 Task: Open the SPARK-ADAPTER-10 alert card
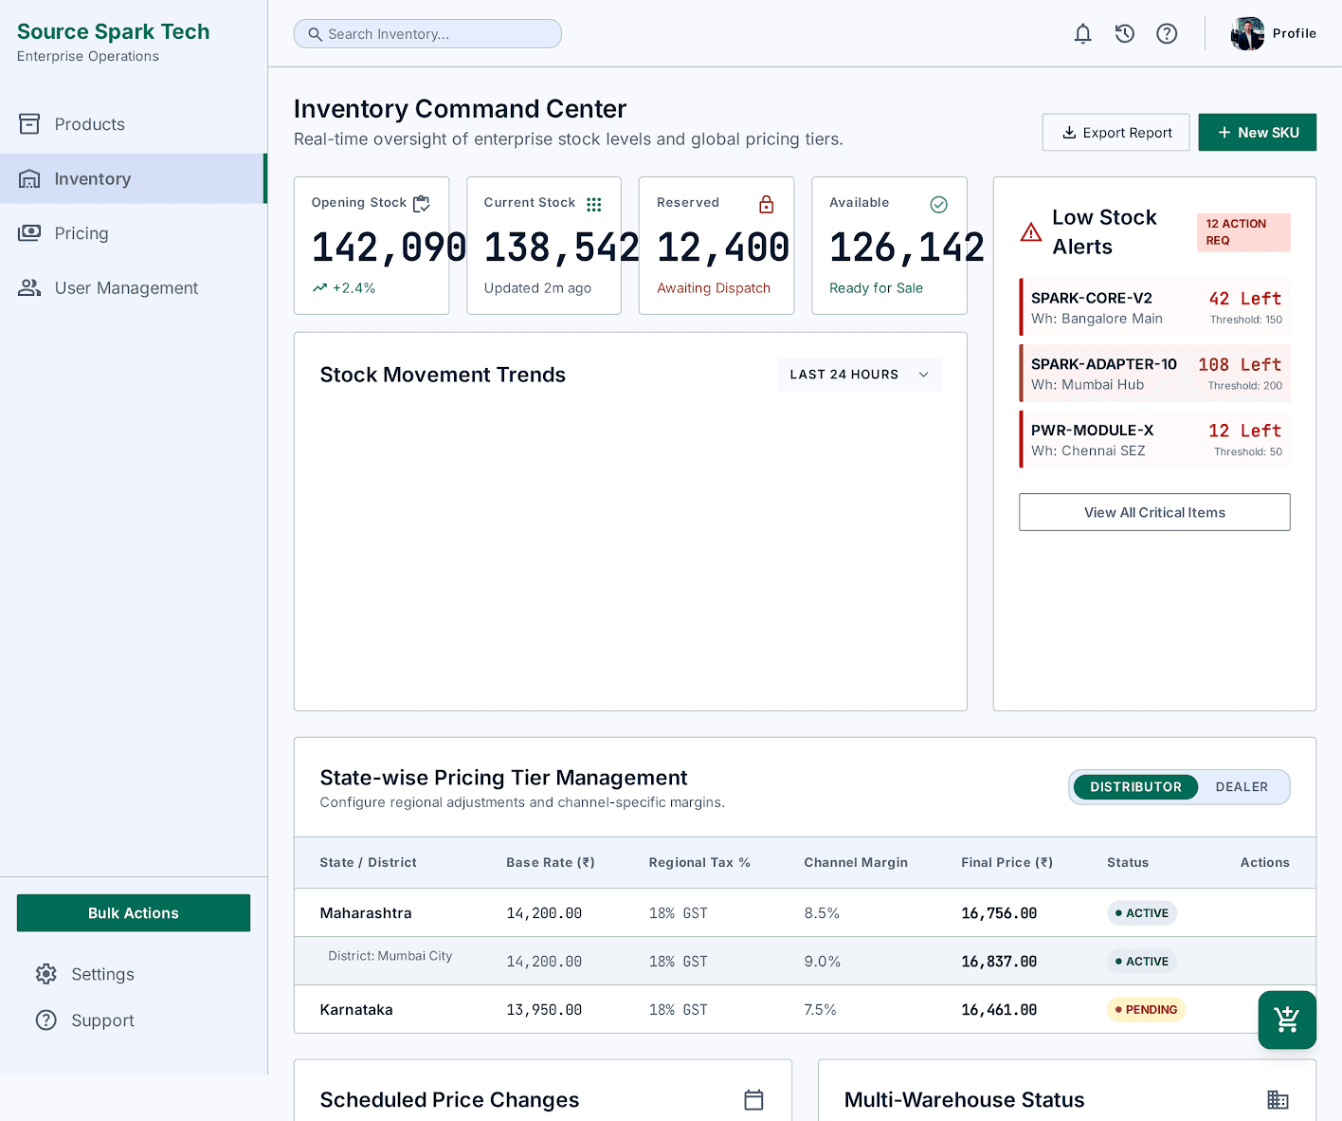pos(1154,374)
